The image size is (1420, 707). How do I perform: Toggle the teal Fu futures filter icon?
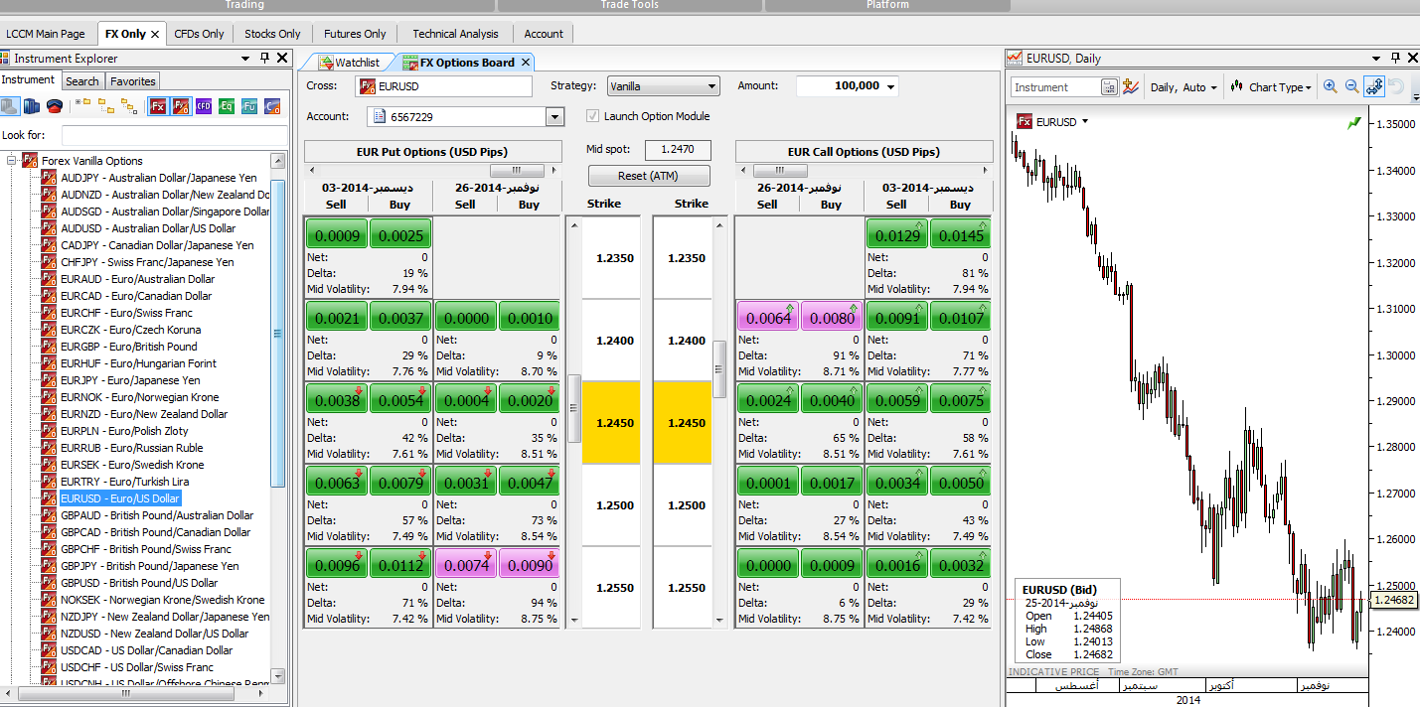point(249,105)
